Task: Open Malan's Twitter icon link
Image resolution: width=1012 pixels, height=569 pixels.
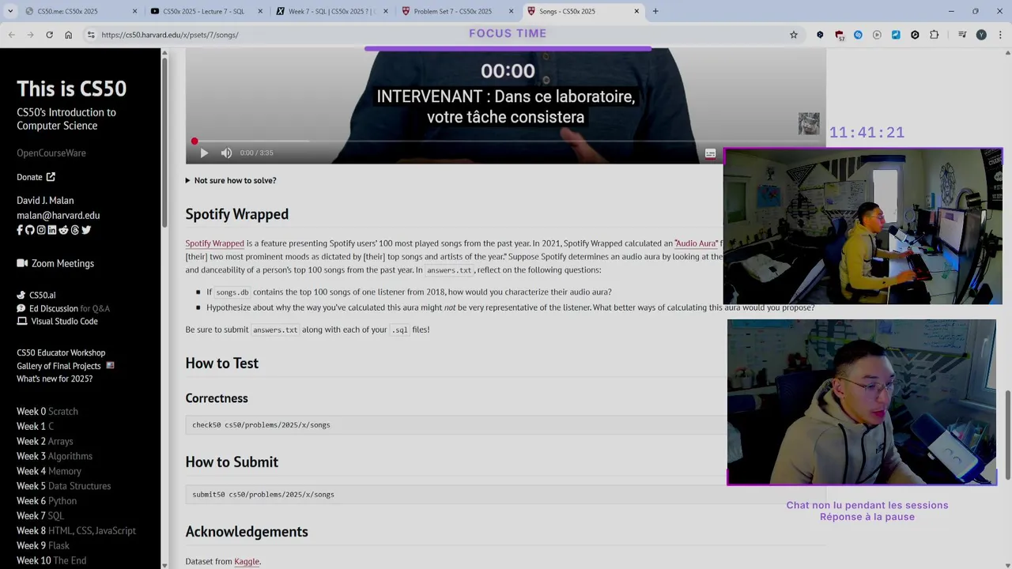Action: [x=86, y=230]
